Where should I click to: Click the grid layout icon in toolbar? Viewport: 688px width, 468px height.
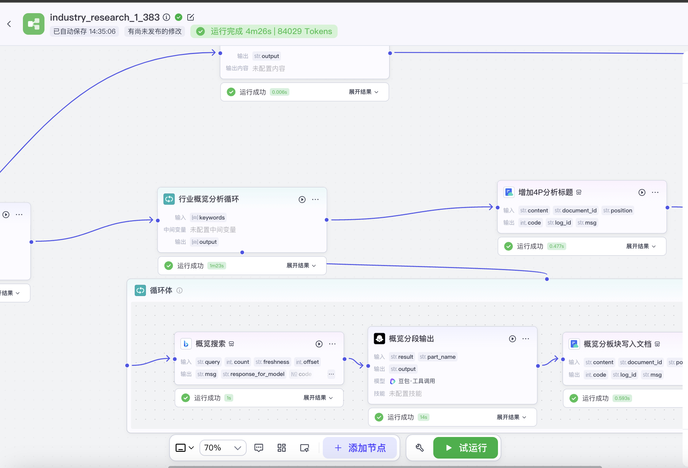pyautogui.click(x=281, y=448)
